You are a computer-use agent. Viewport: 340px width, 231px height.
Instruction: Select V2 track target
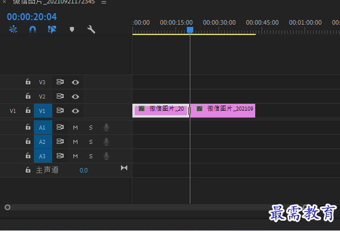coord(42,96)
